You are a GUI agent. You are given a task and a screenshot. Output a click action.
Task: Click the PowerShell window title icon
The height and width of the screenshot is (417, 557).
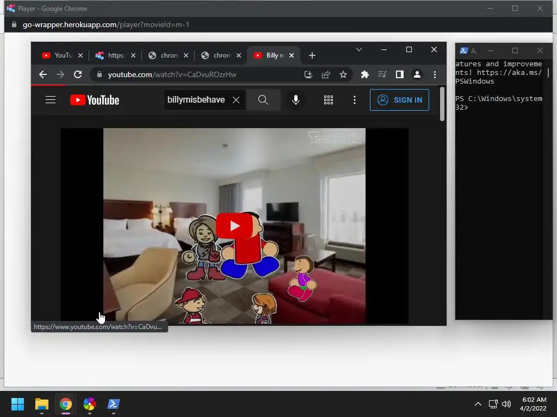click(463, 50)
